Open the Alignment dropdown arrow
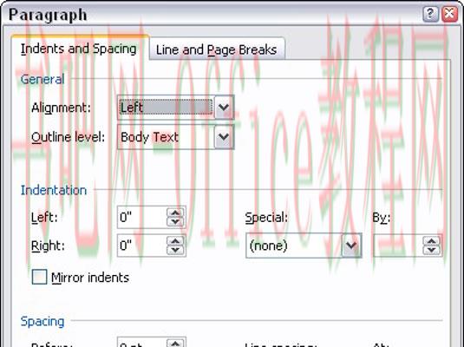Viewport: 464px width, 347px height. click(224, 108)
